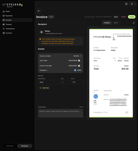Click the Transactions arrows icon
138x151 pixels.
(4, 29)
